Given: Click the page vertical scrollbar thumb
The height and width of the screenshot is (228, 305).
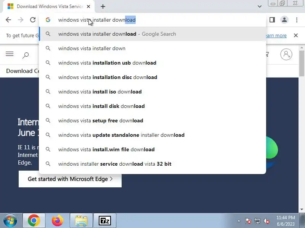Looking at the screenshot, I should coord(302,63).
